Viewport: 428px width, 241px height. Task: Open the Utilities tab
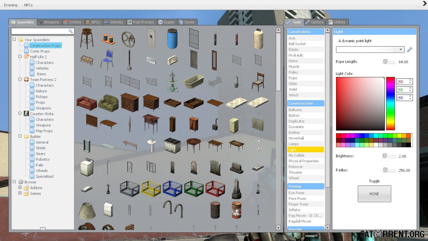337,22
